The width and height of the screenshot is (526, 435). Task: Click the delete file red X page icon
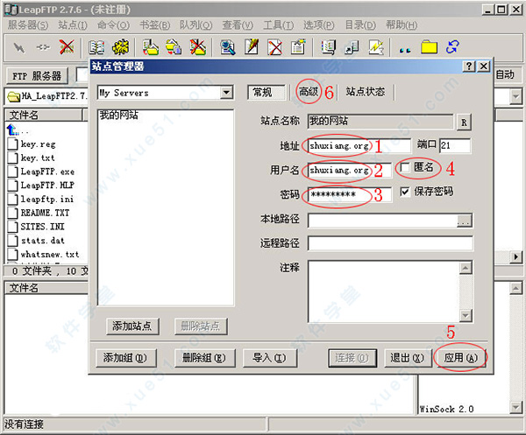pyautogui.click(x=274, y=47)
